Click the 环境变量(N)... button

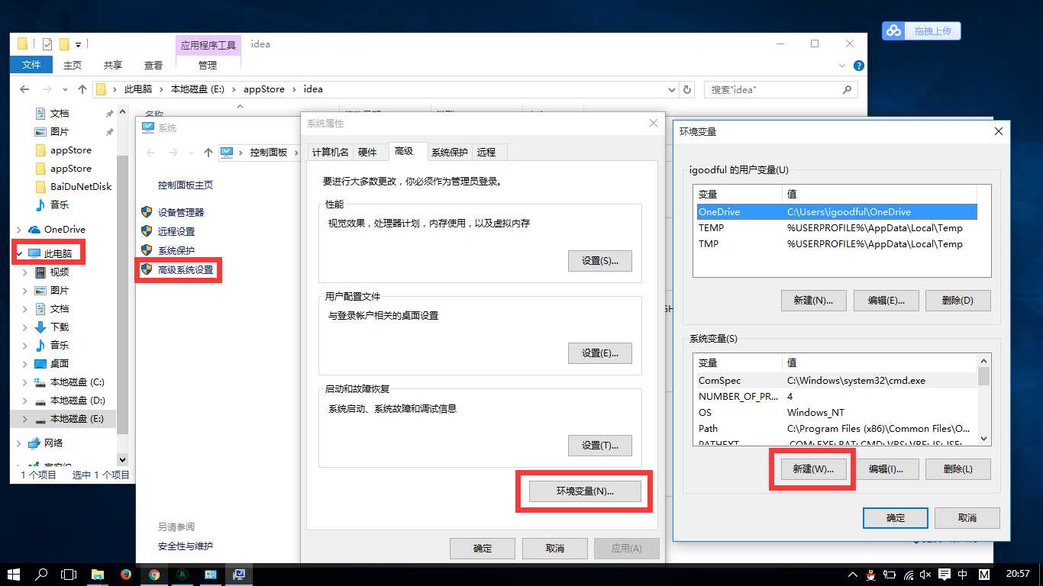coord(585,491)
